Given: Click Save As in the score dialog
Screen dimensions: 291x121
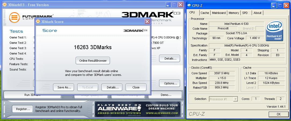Looking at the screenshot, I should point(63,87).
